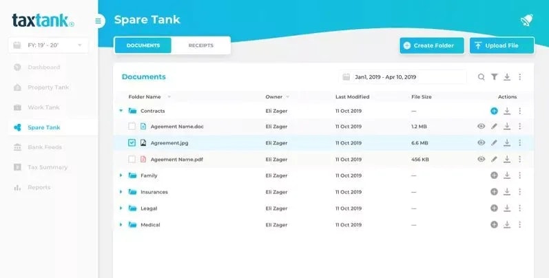The height and width of the screenshot is (278, 549).
Task: Edit Ageement Name.pdf with pencil icon
Action: click(x=494, y=159)
